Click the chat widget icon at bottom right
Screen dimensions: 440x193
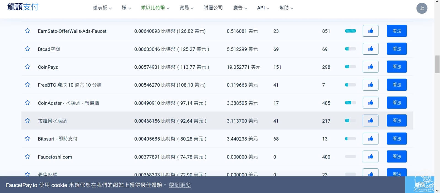[420, 185]
